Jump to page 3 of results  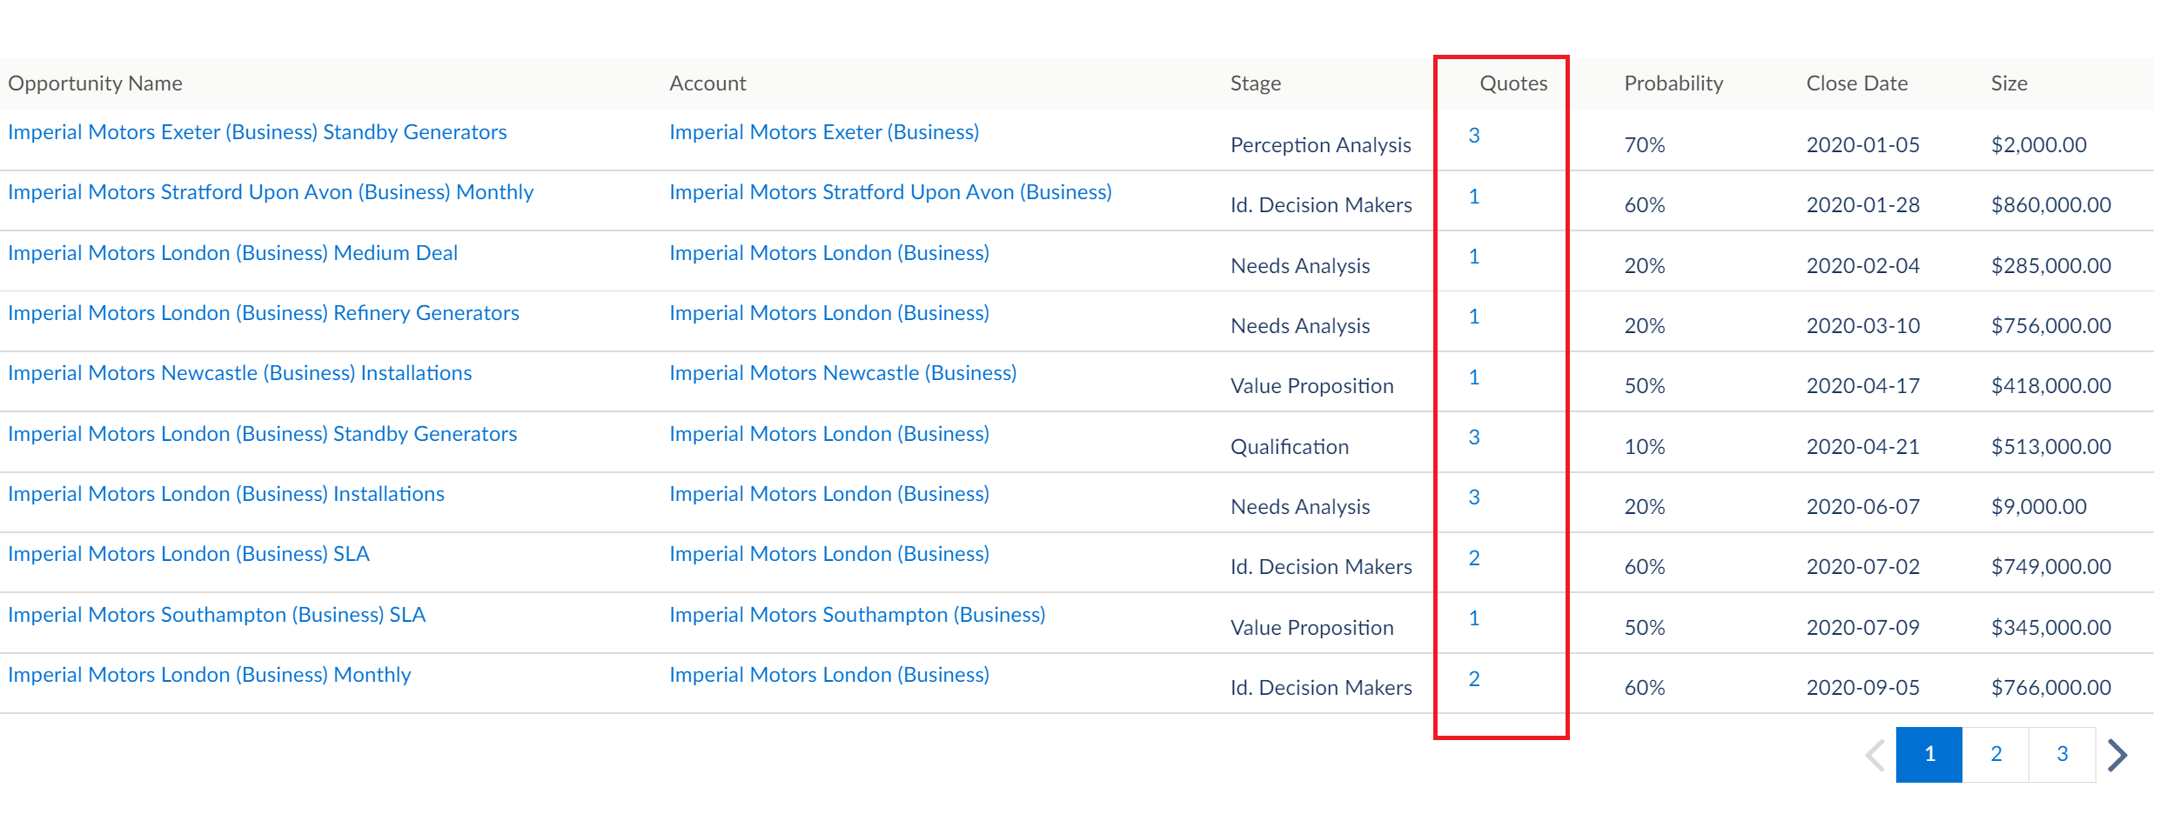(x=2062, y=755)
